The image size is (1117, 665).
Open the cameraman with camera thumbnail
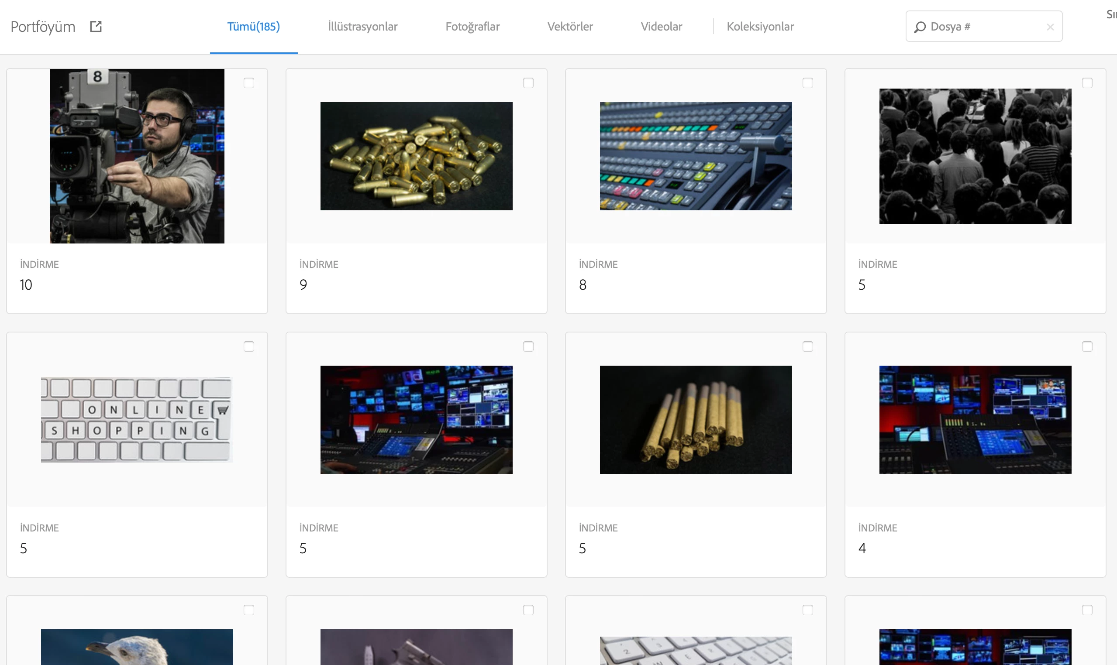137,156
